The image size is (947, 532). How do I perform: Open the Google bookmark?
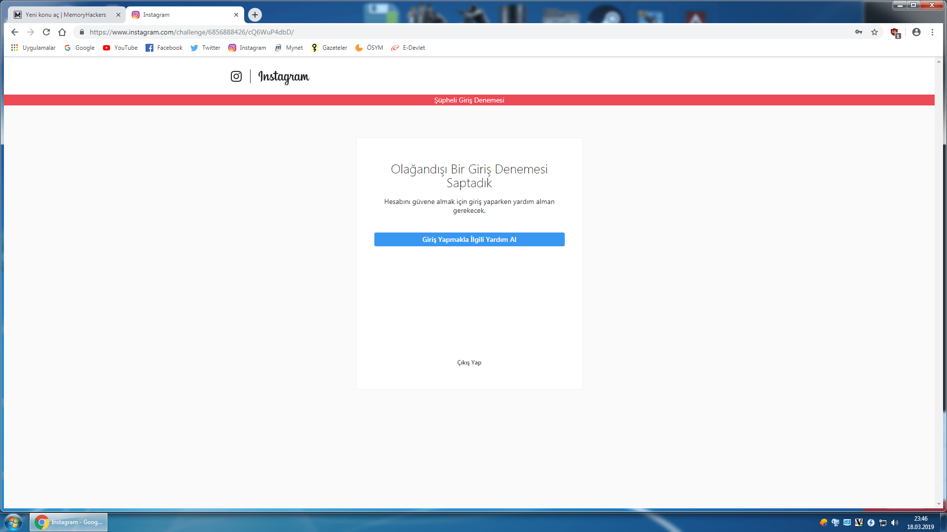[79, 48]
